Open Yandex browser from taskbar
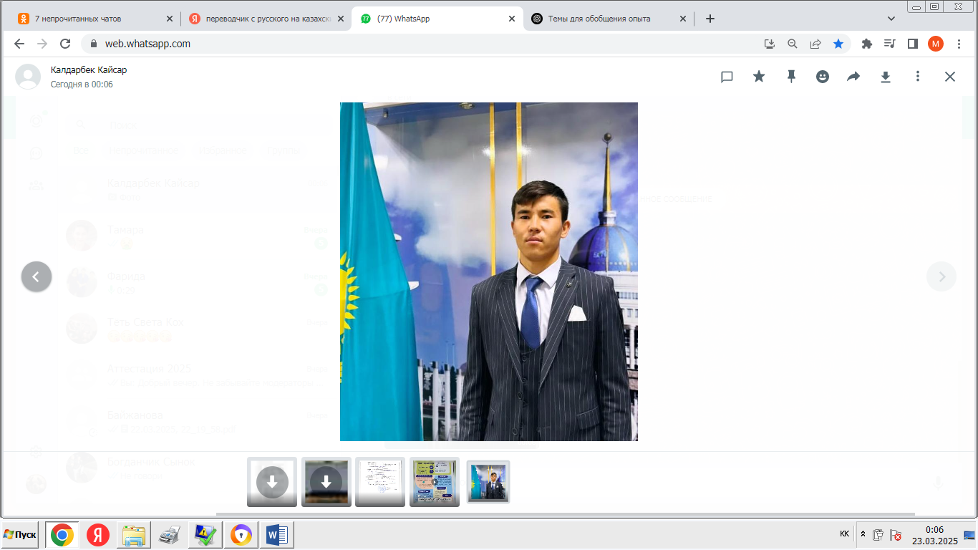This screenshot has width=978, height=550. [x=98, y=535]
